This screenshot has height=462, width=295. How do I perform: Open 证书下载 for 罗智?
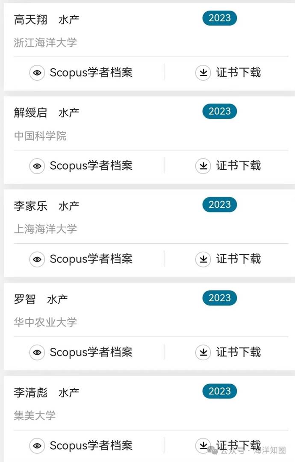tap(238, 352)
